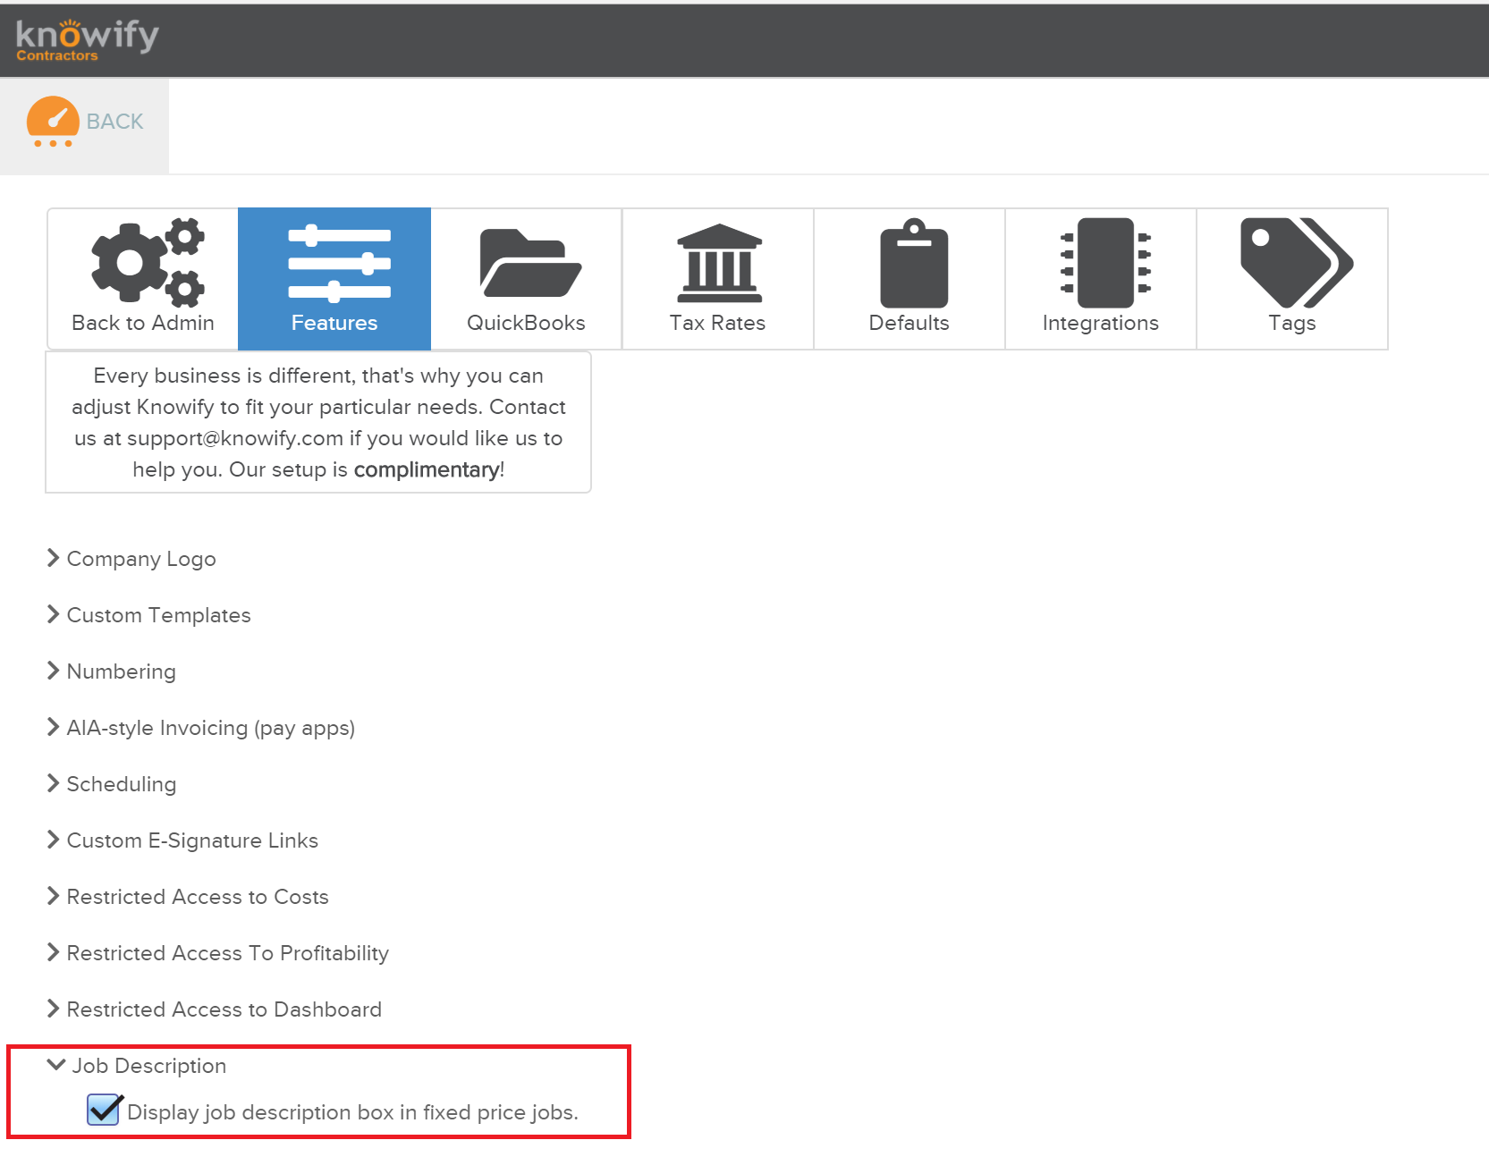Collapse the Job Description chevron
The image size is (1489, 1157).
55,1065
